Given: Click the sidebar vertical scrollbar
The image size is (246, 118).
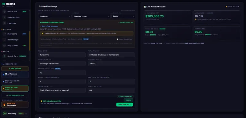Looking at the screenshot, I should click(30, 41).
